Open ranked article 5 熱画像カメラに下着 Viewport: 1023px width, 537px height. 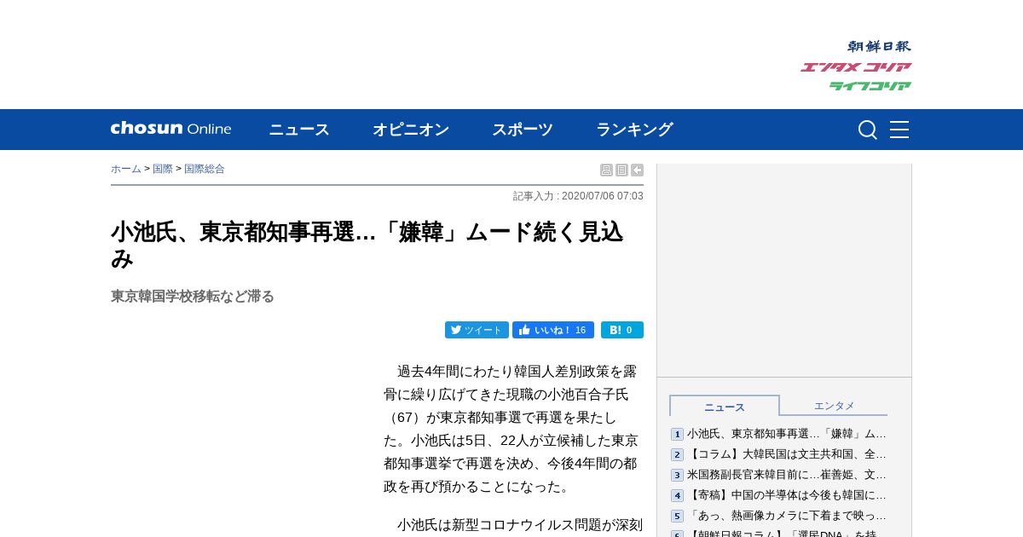click(787, 516)
